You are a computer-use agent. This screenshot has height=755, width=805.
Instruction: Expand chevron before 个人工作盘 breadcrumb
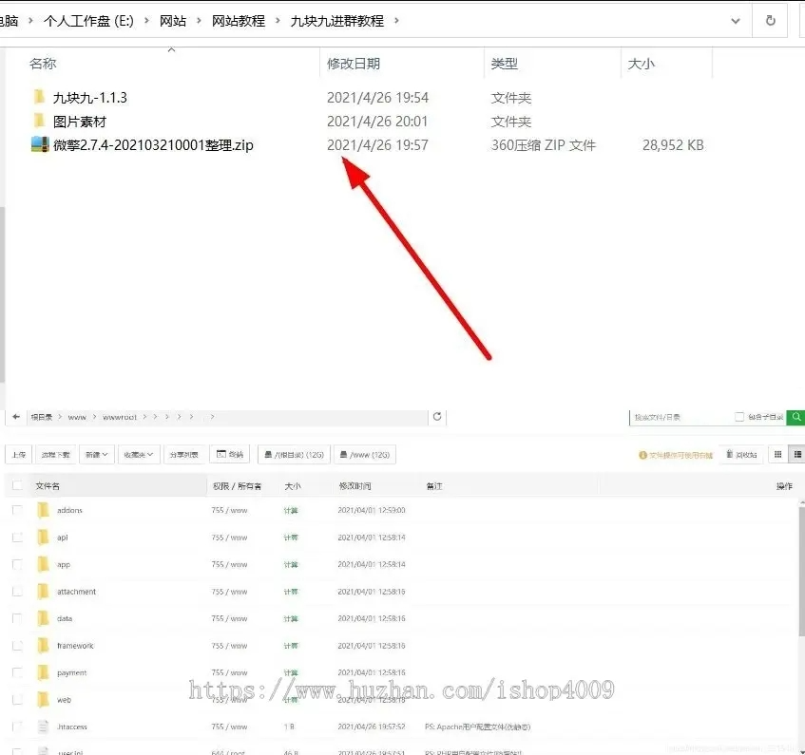(x=30, y=21)
